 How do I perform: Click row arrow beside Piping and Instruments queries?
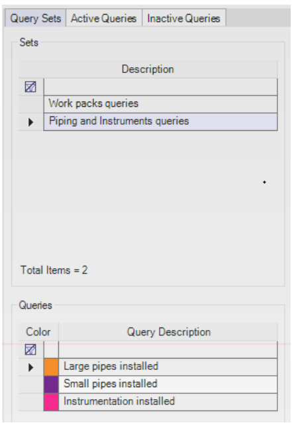click(30, 122)
